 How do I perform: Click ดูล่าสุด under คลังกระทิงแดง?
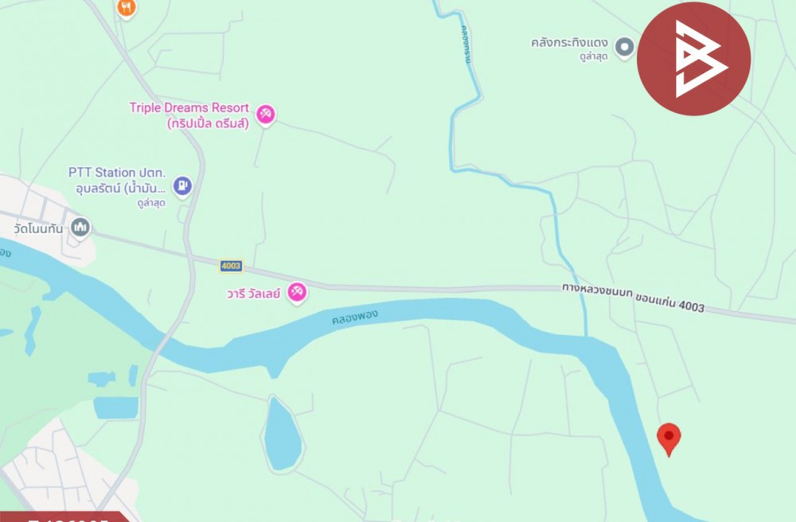point(594,56)
